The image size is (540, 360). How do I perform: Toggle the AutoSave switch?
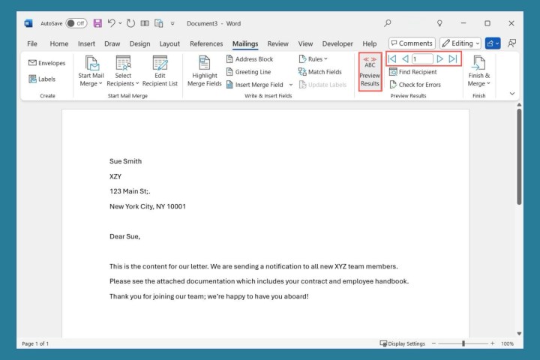point(76,23)
